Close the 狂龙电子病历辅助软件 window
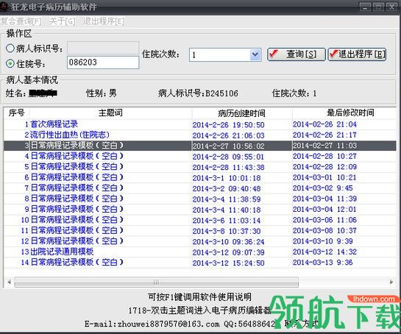 (x=391, y=7)
